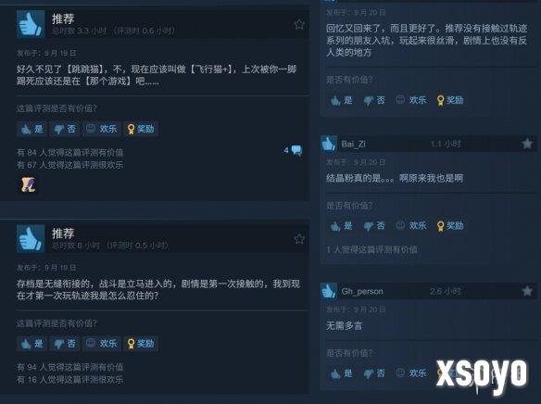This screenshot has width=541, height=404.
Task: Vote 是 on the 存档是无缝衔接 review
Action: 31,344
